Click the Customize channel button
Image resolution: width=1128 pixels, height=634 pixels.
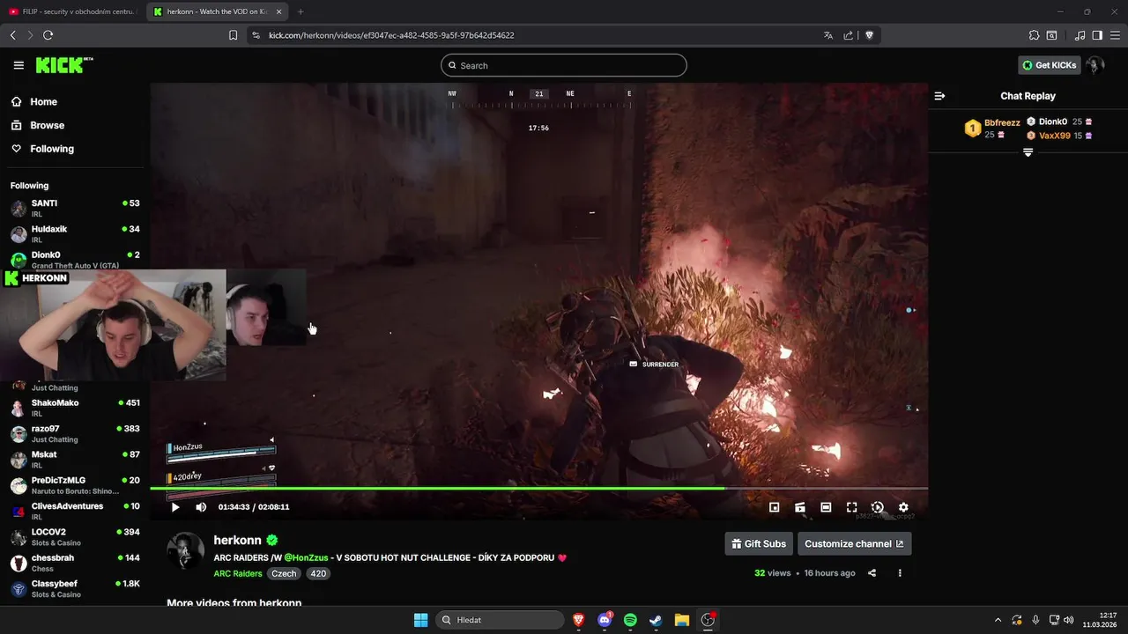(x=854, y=544)
